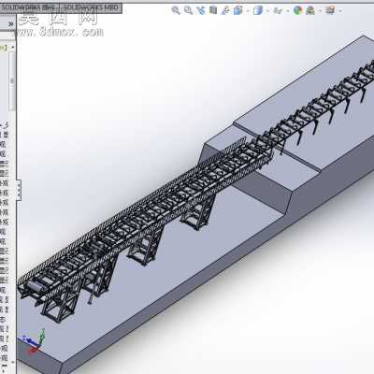Click the Display Style icon
The image size is (374, 374).
point(258,10)
